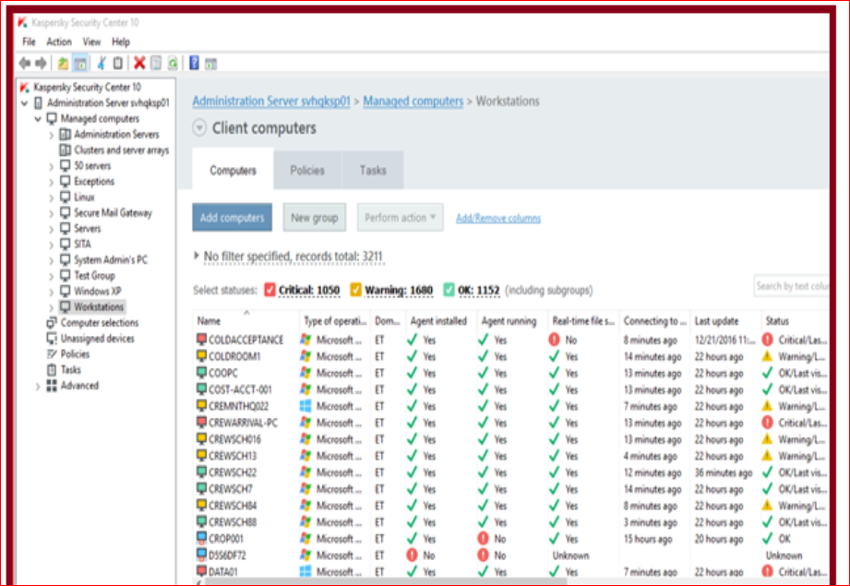Click the Policies tree icon

(52, 354)
